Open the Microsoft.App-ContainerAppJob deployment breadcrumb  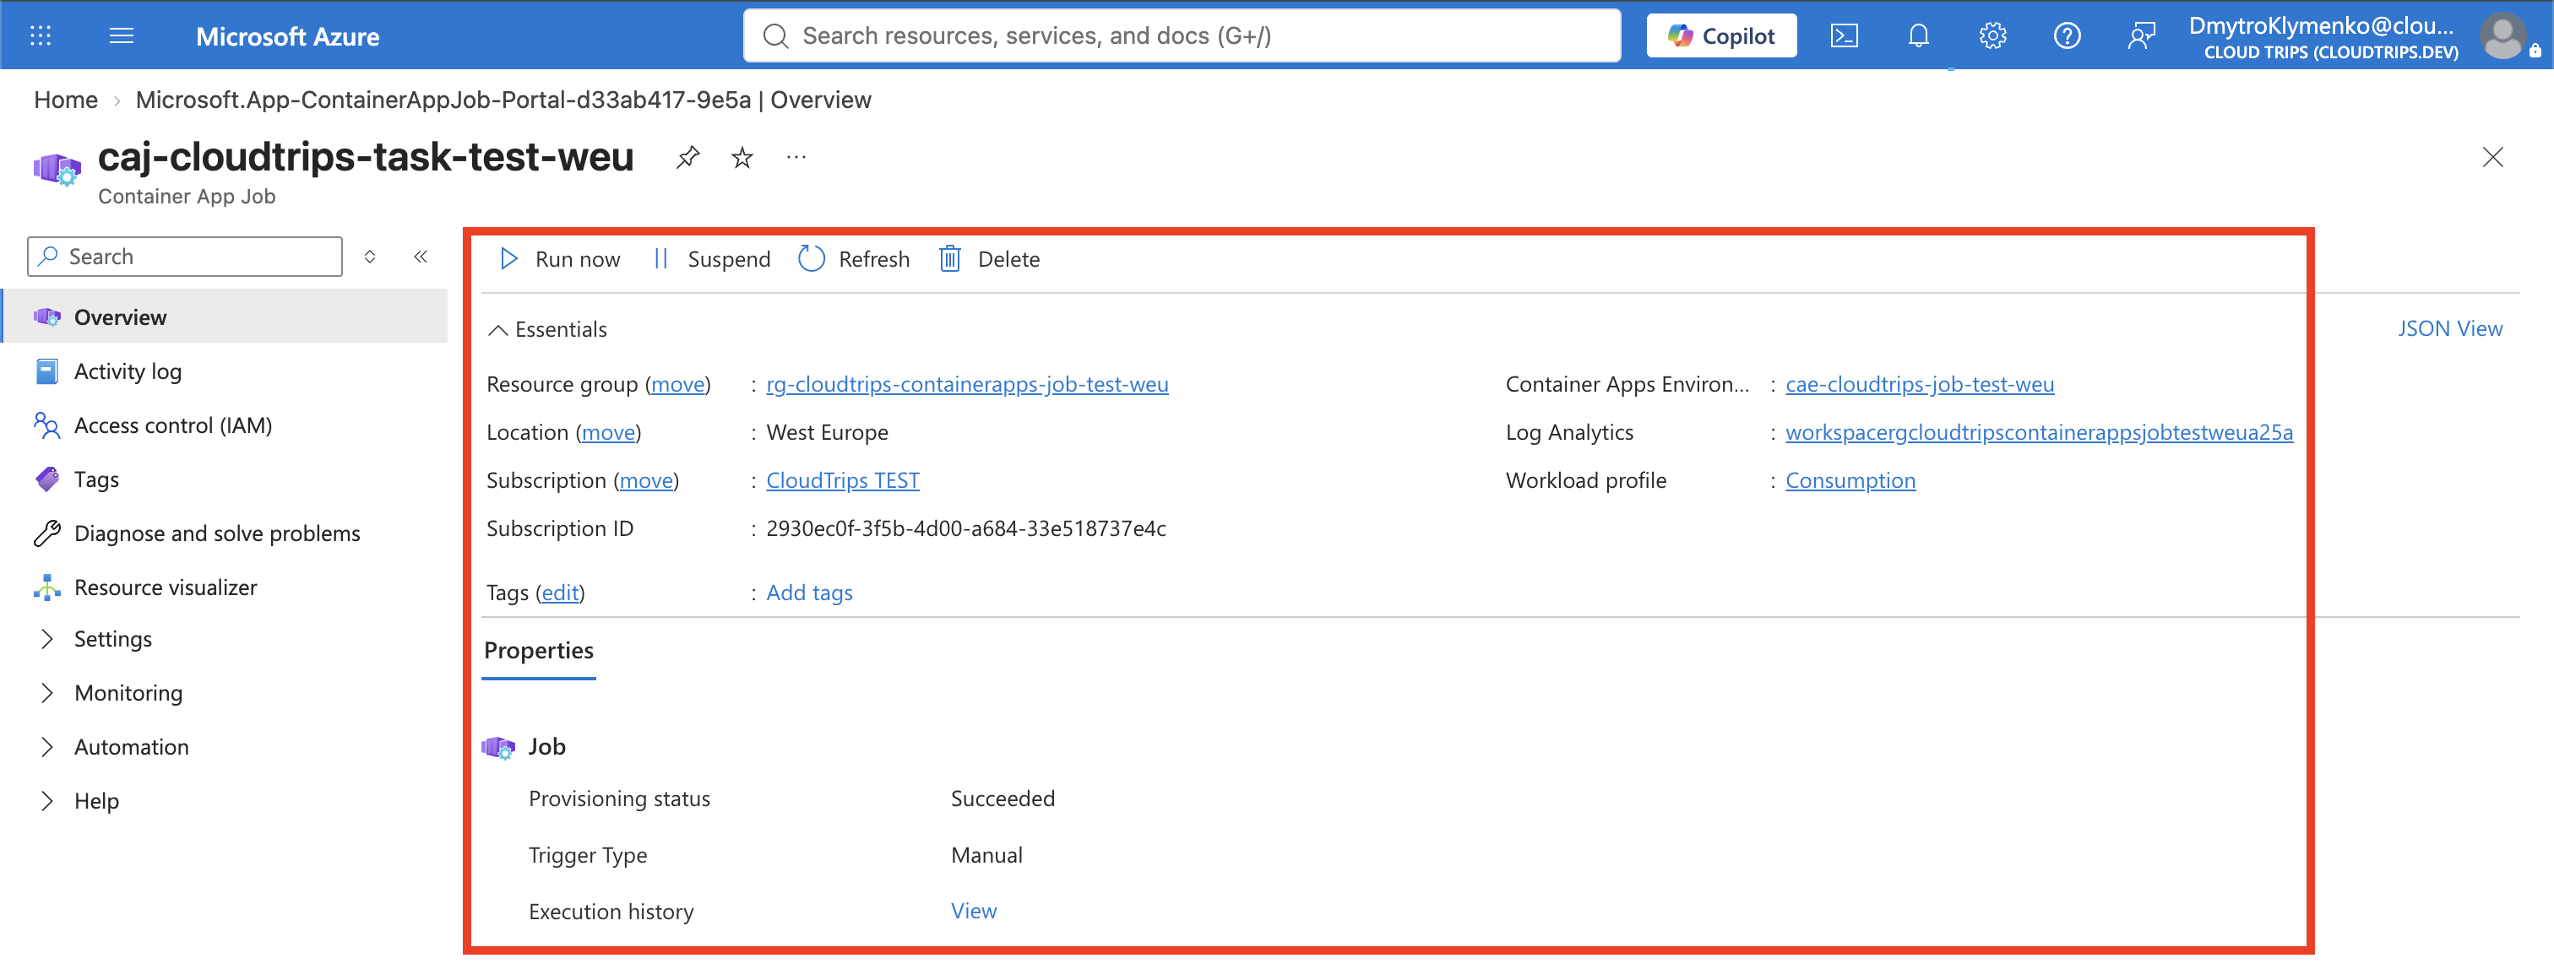[503, 100]
